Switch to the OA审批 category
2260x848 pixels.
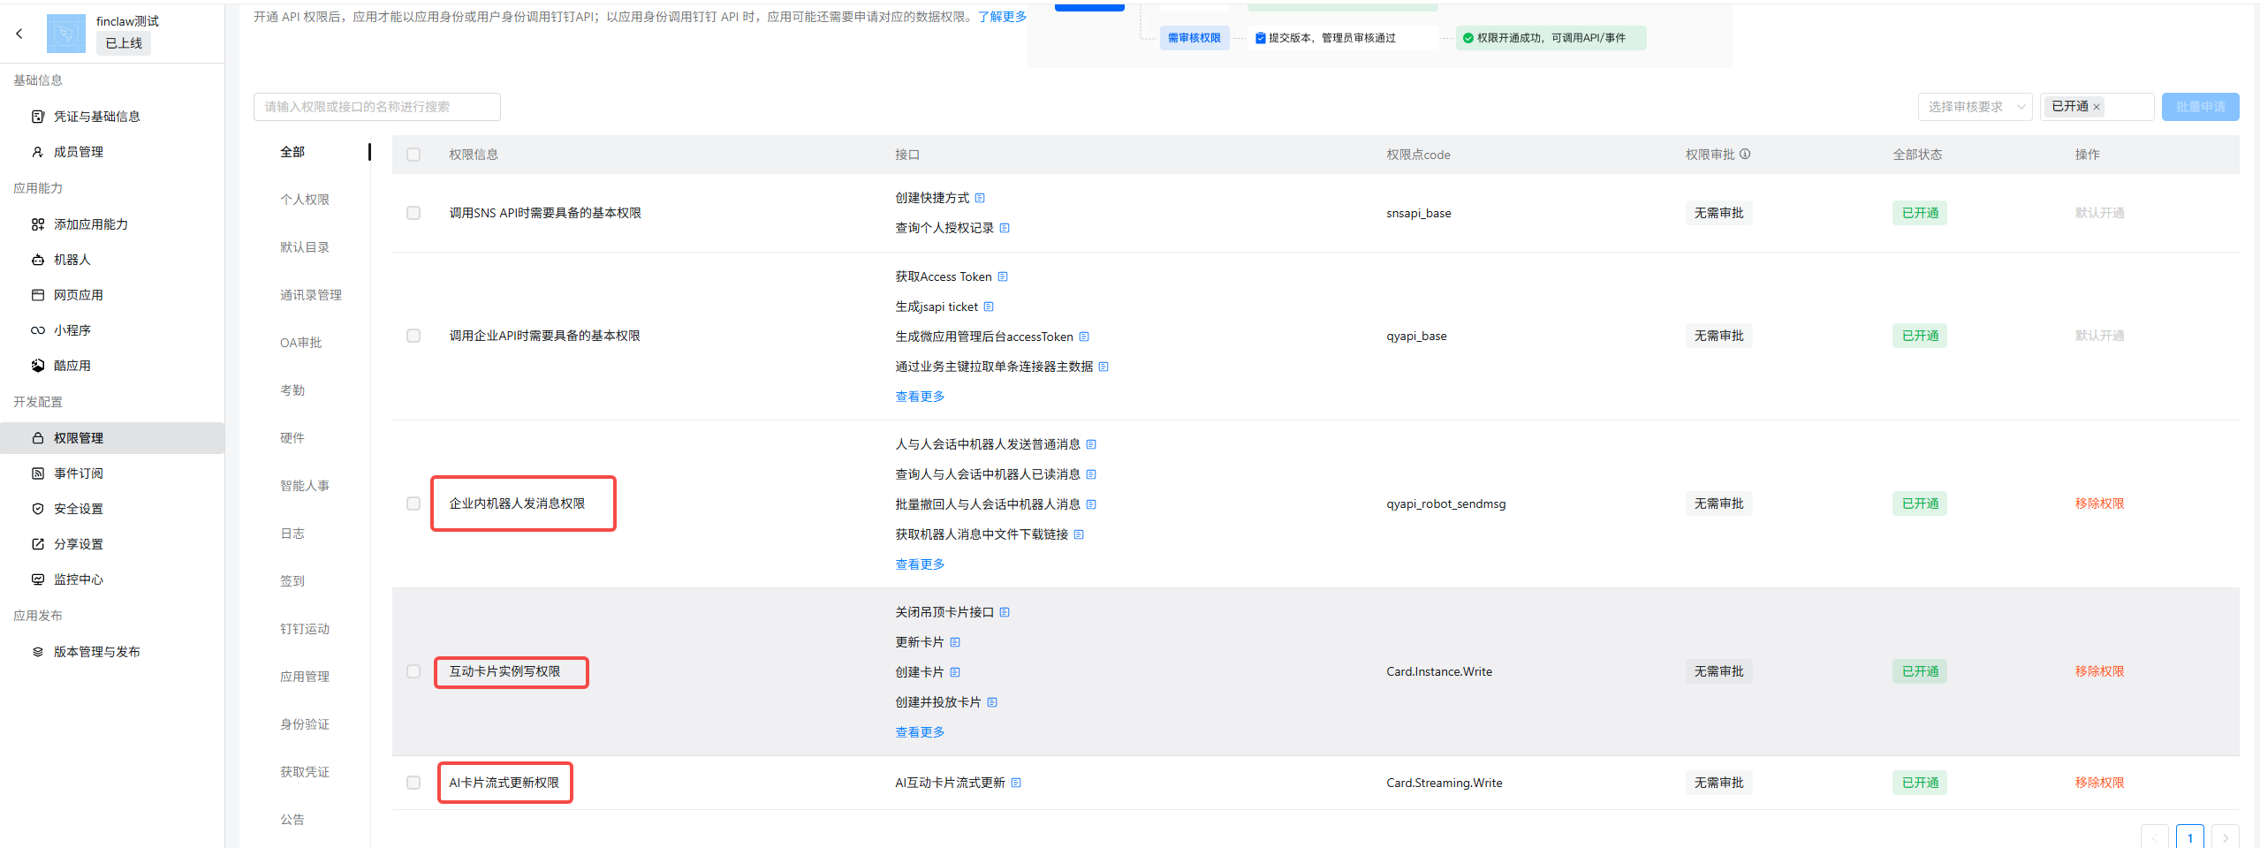click(301, 343)
